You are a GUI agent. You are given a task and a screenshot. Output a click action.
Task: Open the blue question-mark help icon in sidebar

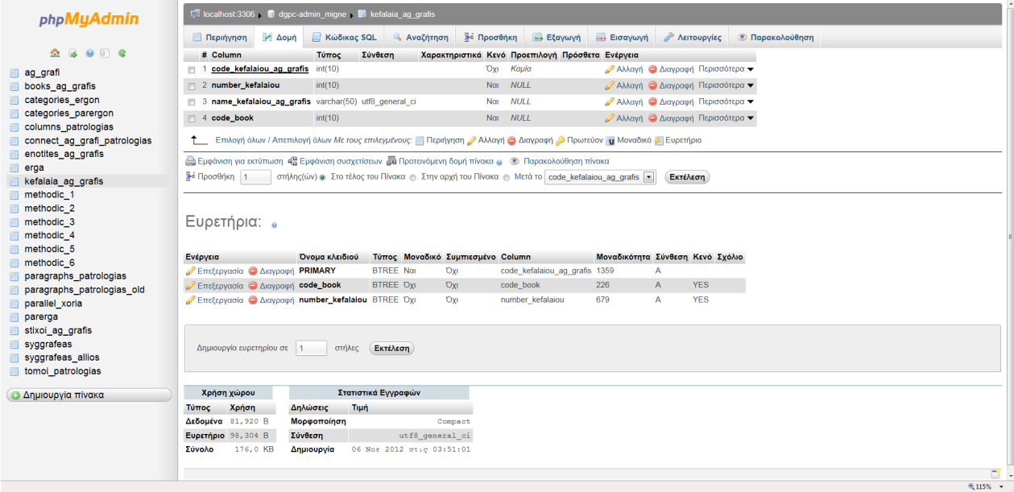89,53
